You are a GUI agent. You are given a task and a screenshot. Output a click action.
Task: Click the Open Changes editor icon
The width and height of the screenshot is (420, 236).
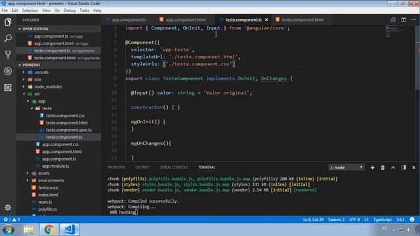[x=393, y=20]
